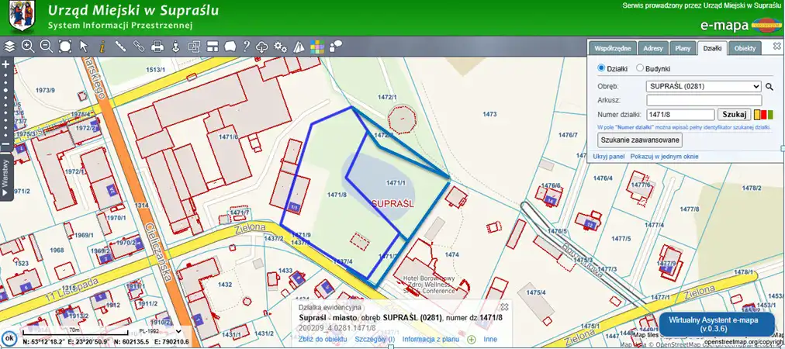Click the printer icon to print map

[157, 47]
